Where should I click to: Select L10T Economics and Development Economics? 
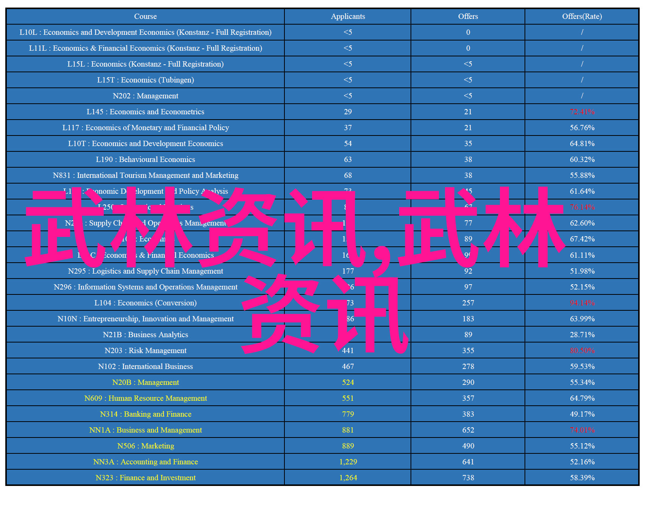(145, 143)
